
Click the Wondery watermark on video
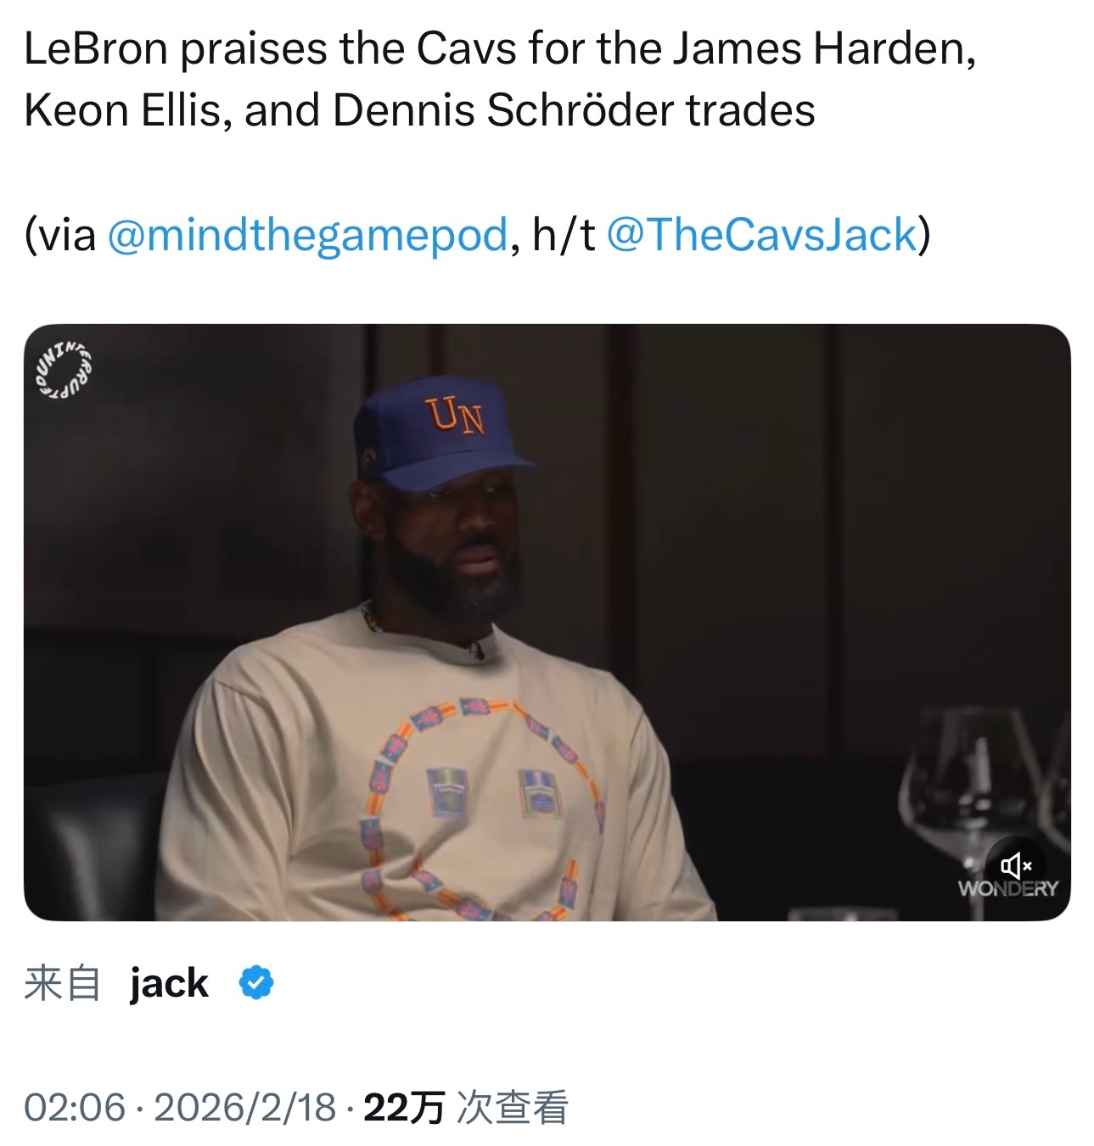(x=1007, y=889)
